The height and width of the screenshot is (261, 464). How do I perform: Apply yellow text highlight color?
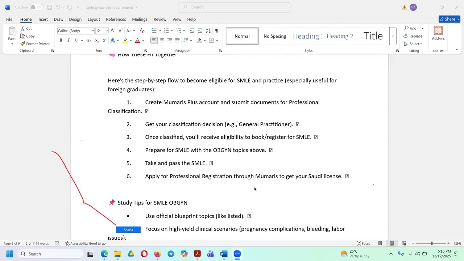tap(125, 40)
